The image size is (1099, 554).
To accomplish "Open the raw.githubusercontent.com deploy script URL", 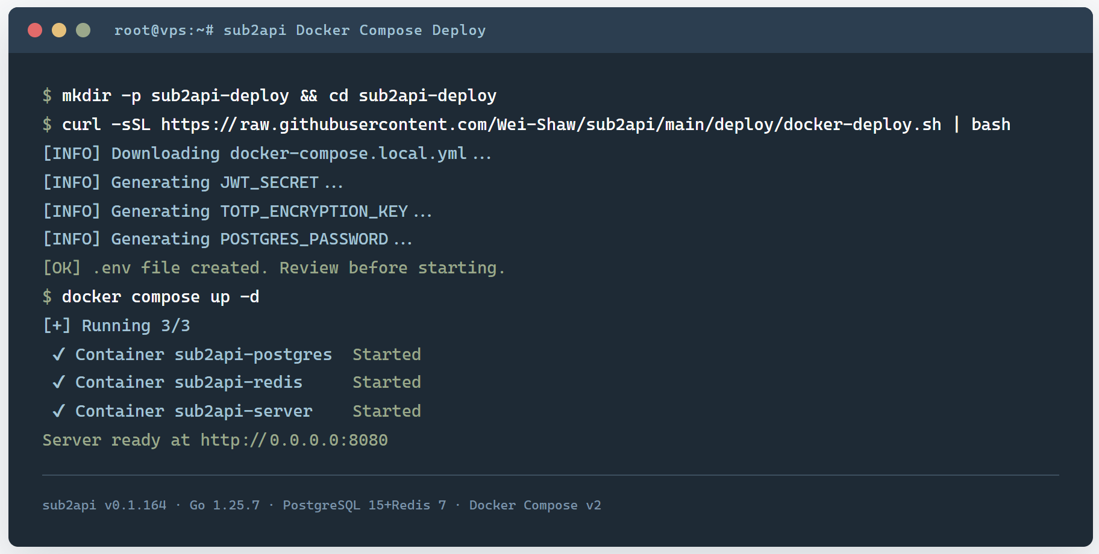I will coord(551,125).
